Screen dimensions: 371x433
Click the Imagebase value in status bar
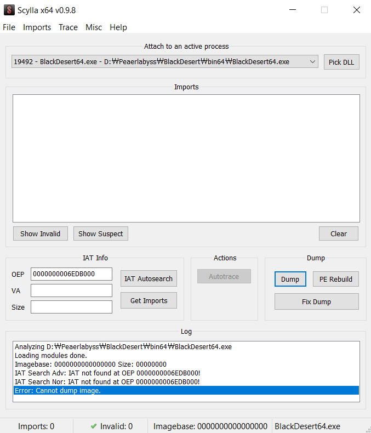tap(232, 426)
